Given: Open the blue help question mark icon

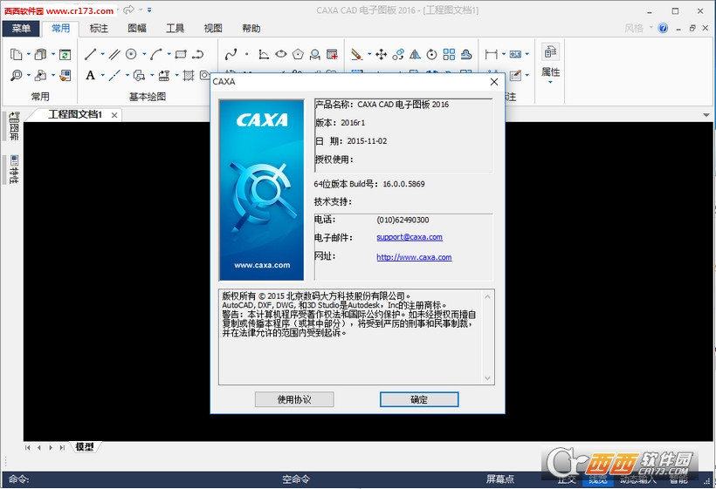Looking at the screenshot, I should coord(663,28).
